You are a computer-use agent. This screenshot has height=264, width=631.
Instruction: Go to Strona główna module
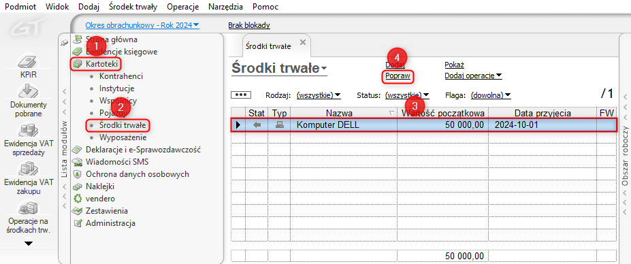(x=112, y=39)
